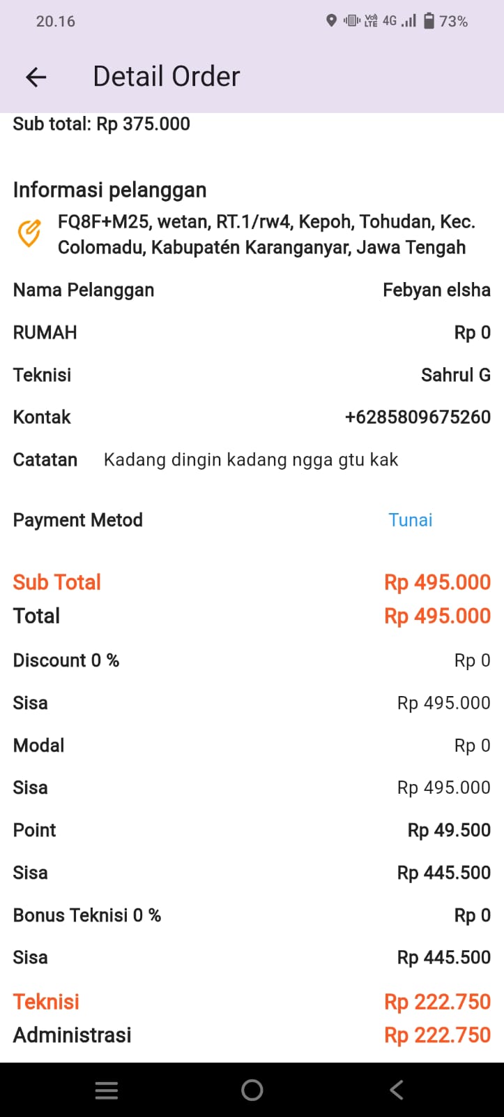Tap the location indicator in status bar
The image size is (504, 1117).
pyautogui.click(x=331, y=21)
